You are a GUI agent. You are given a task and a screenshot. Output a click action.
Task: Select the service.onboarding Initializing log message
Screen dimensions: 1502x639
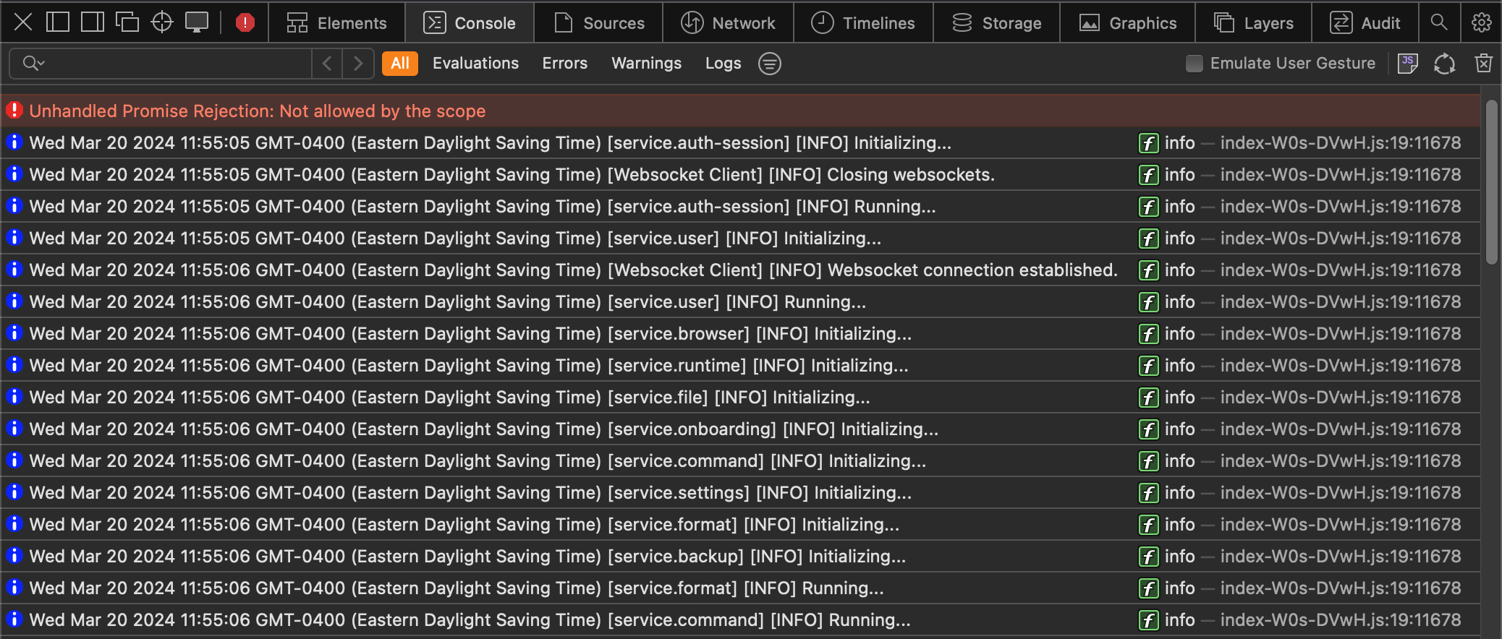484,429
